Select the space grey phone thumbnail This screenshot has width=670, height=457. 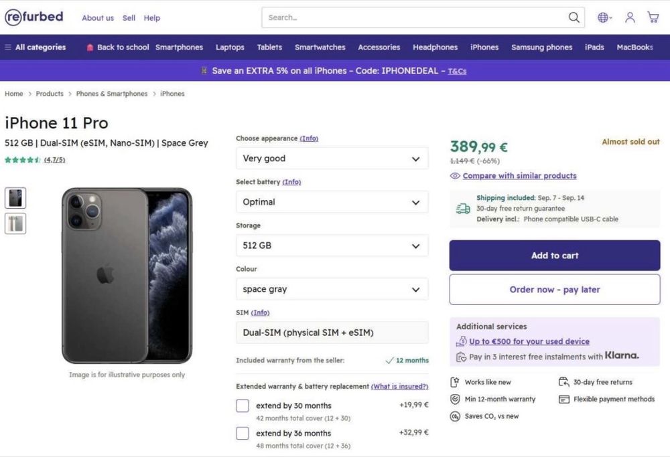click(15, 198)
